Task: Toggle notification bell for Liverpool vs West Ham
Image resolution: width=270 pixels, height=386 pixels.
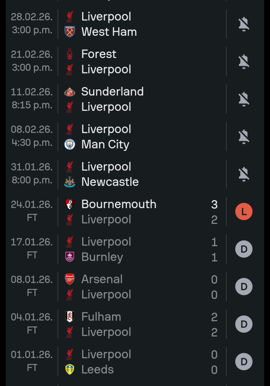Action: coord(244,24)
